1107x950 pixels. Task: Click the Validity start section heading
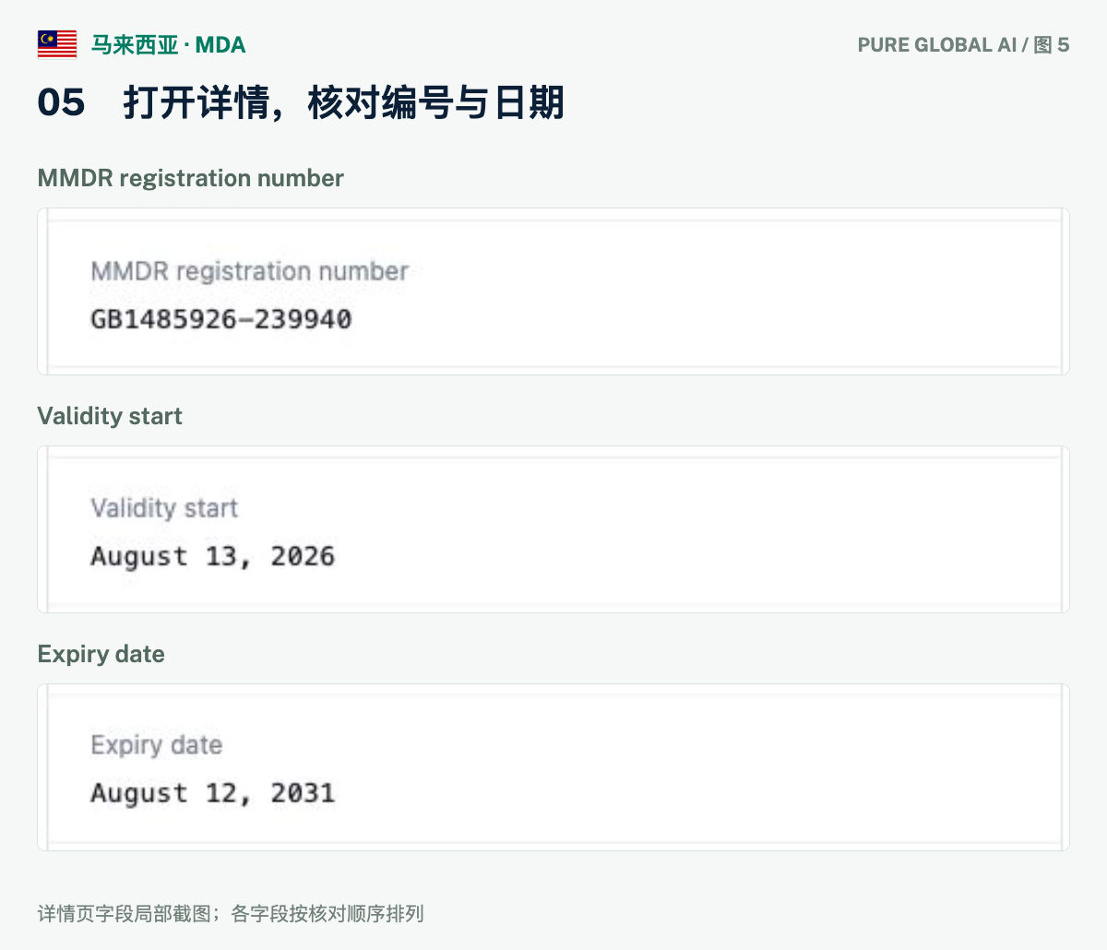[x=110, y=416]
